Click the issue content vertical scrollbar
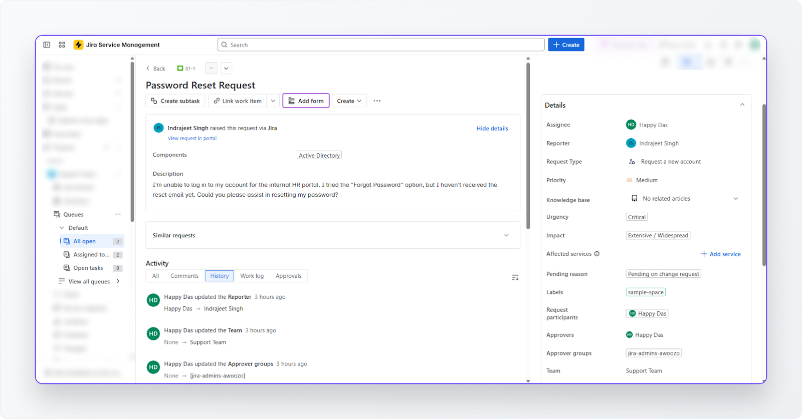 pos(528,145)
